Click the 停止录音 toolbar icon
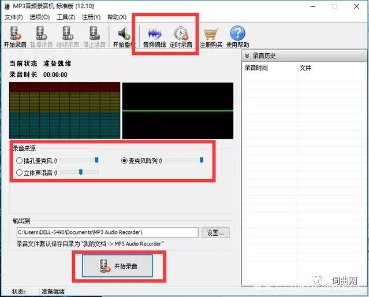This screenshot has height=297, width=369. point(94,34)
